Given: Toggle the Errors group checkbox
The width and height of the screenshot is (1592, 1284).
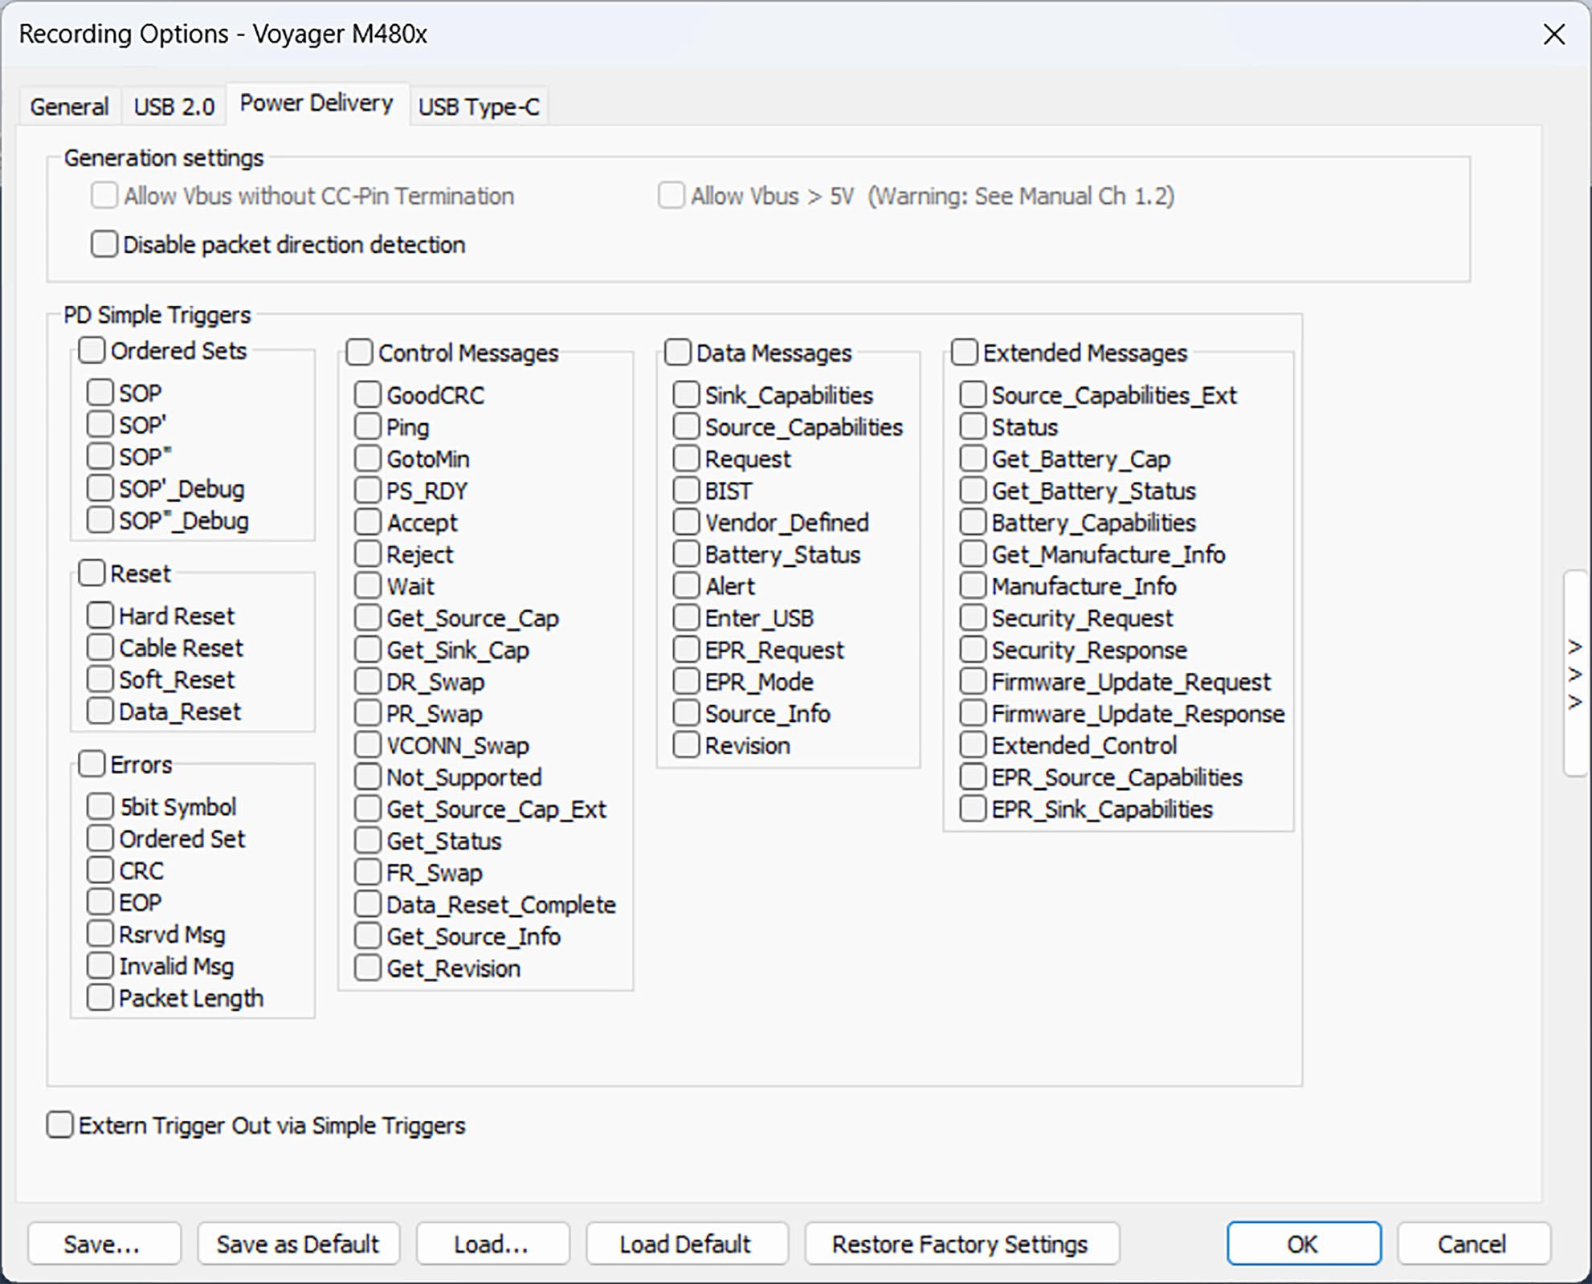Looking at the screenshot, I should coord(92,764).
